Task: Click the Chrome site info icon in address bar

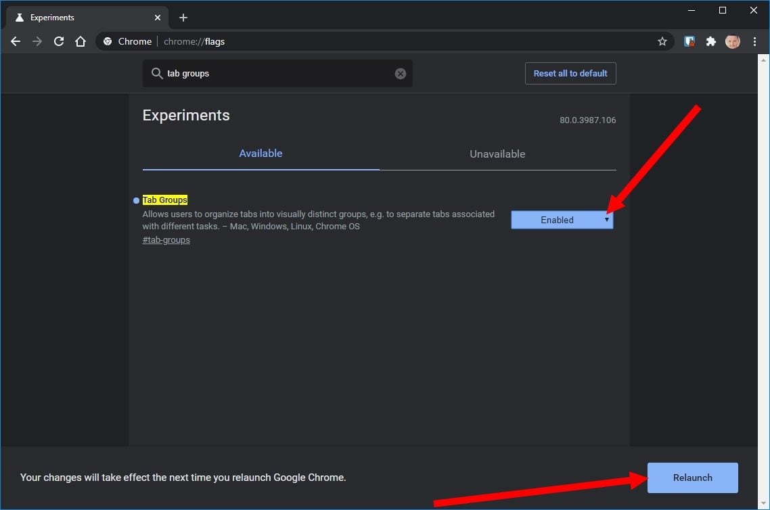Action: [x=108, y=42]
